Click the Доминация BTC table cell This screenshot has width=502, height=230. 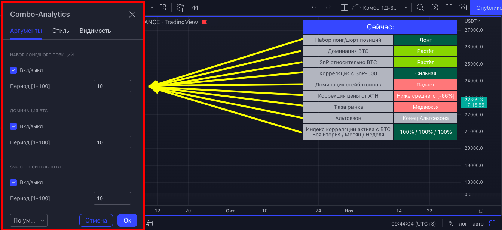coord(348,51)
